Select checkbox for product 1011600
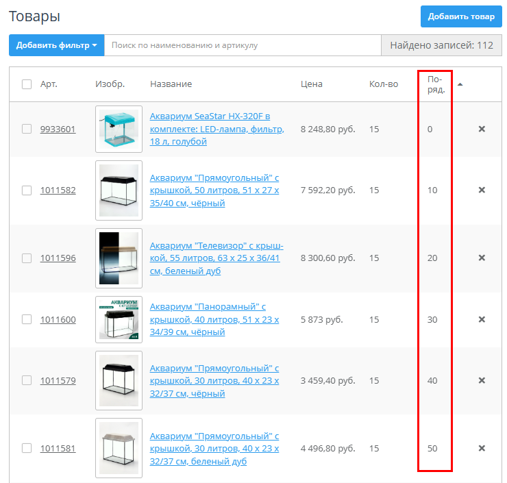This screenshot has width=507, height=483. point(27,319)
